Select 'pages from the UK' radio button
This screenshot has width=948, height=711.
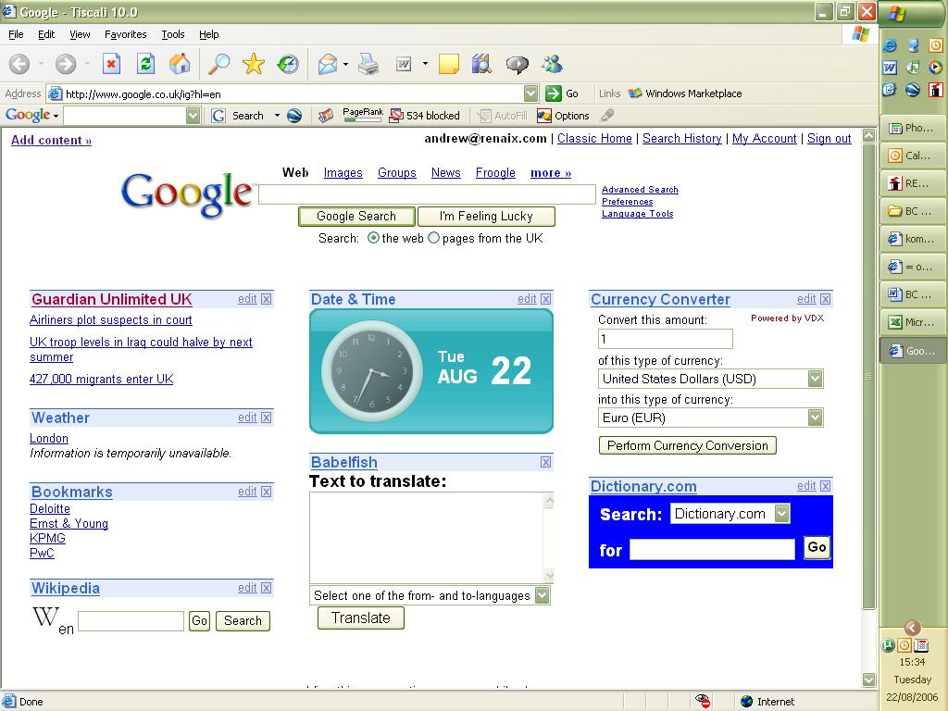point(433,238)
